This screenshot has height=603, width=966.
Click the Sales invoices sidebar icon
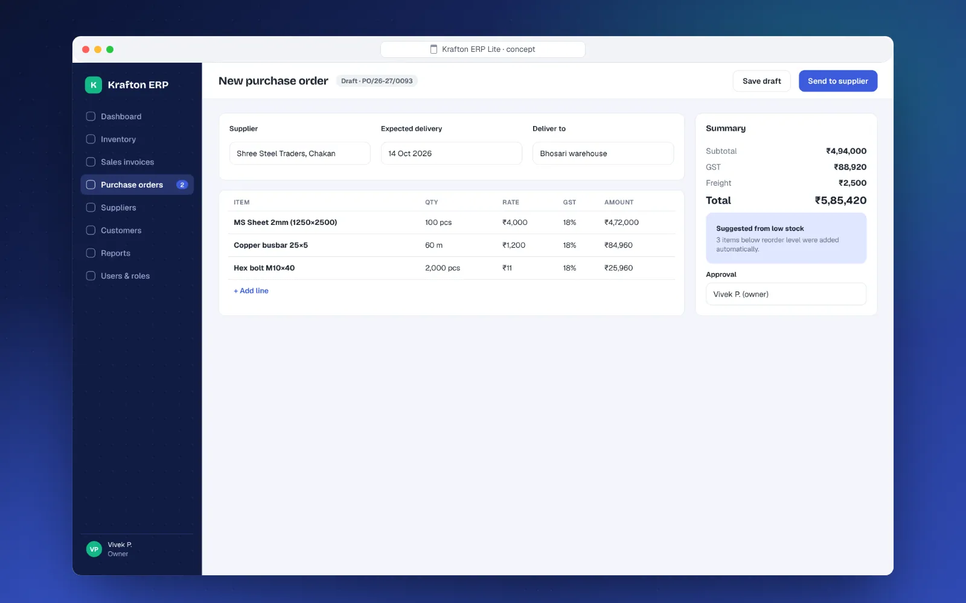tap(91, 162)
